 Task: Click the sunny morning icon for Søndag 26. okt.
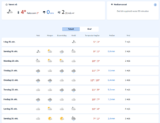click(50, 118)
